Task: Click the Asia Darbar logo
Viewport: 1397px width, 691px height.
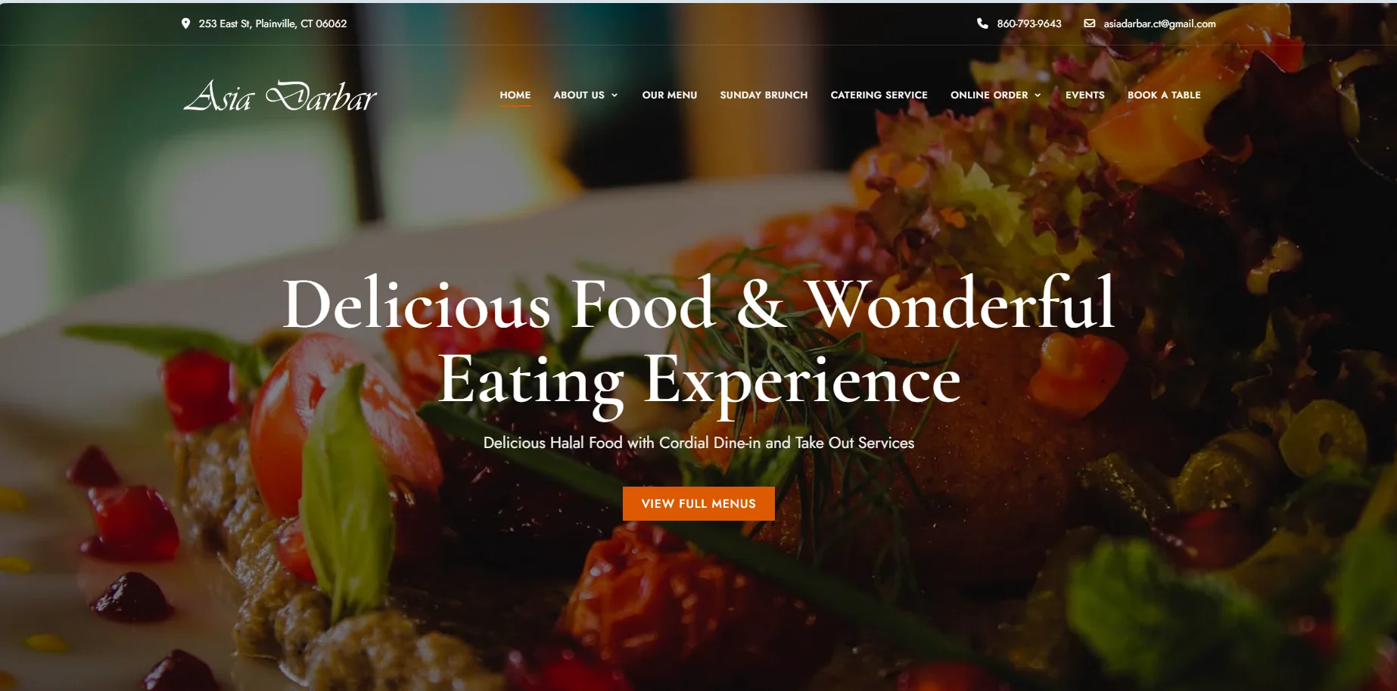Action: tap(281, 96)
